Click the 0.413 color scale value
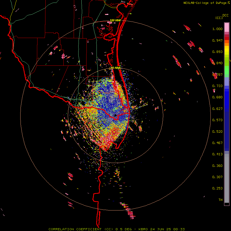Screen dimensions: 231x231 pos(217,154)
